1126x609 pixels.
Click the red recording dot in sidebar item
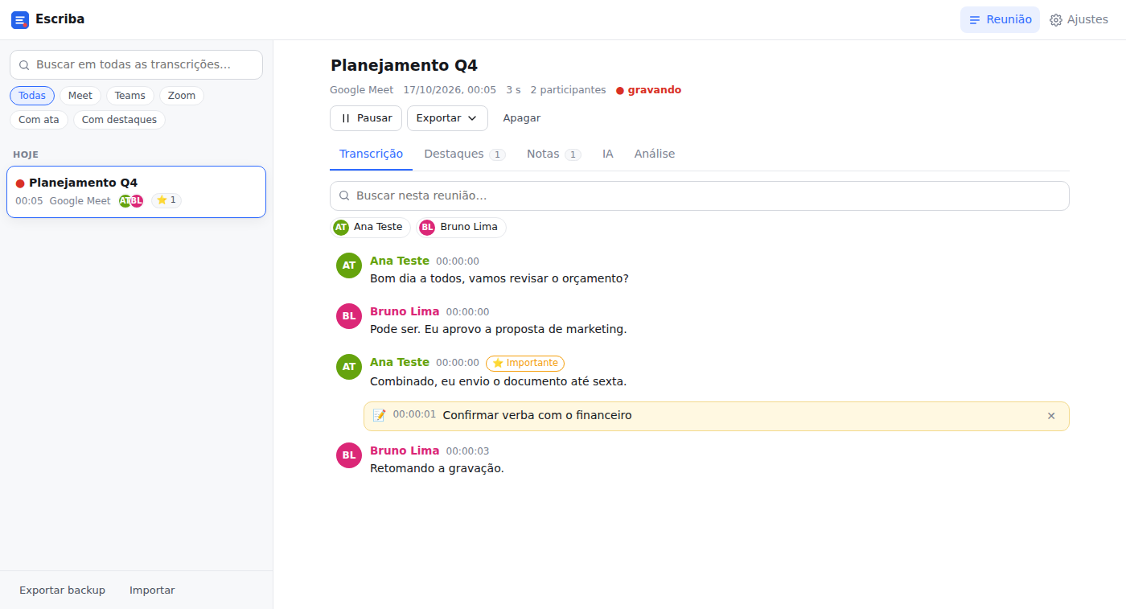point(20,183)
